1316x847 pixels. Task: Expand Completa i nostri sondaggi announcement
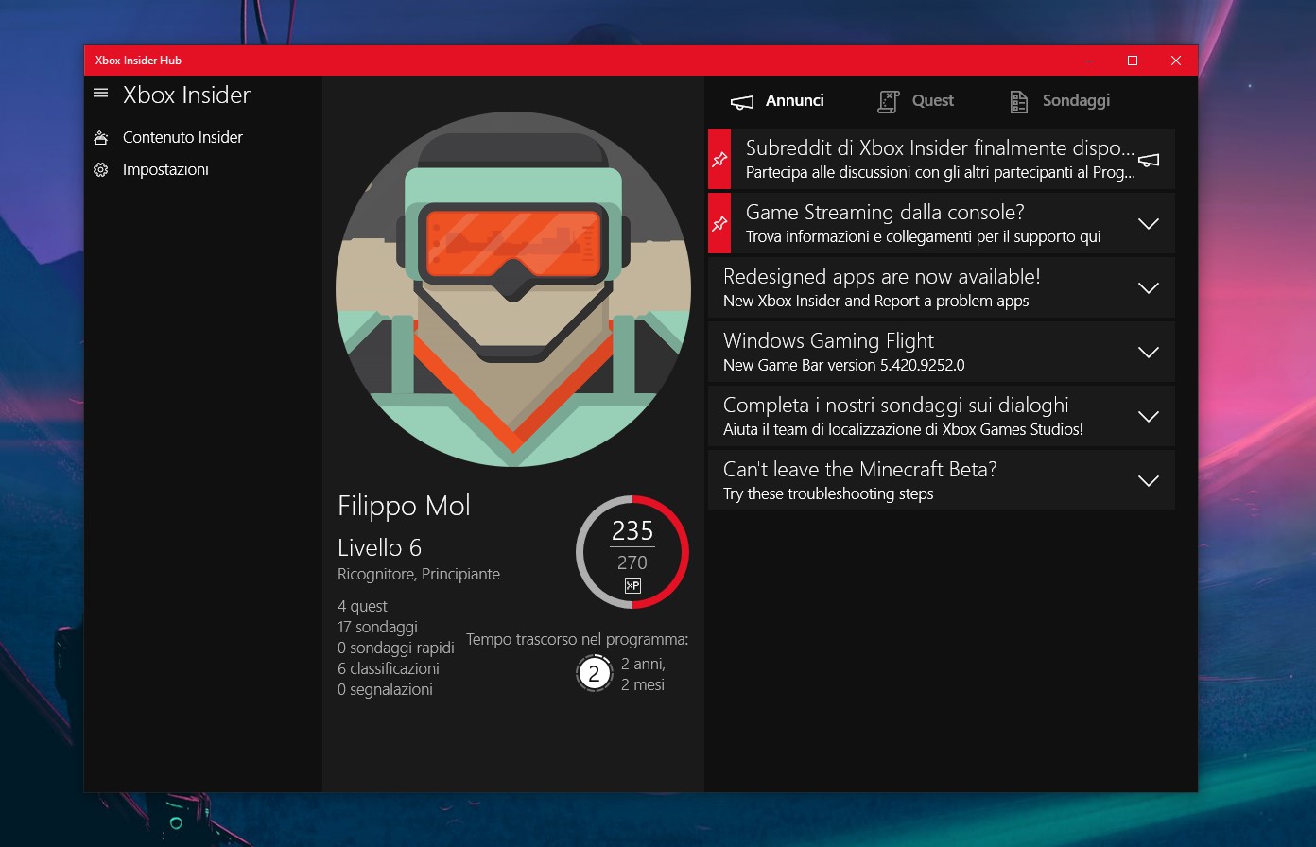tap(1149, 417)
